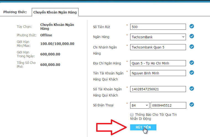
Task: Click the checkmark icon beside Số Điện Thoại
Action: click(192, 104)
